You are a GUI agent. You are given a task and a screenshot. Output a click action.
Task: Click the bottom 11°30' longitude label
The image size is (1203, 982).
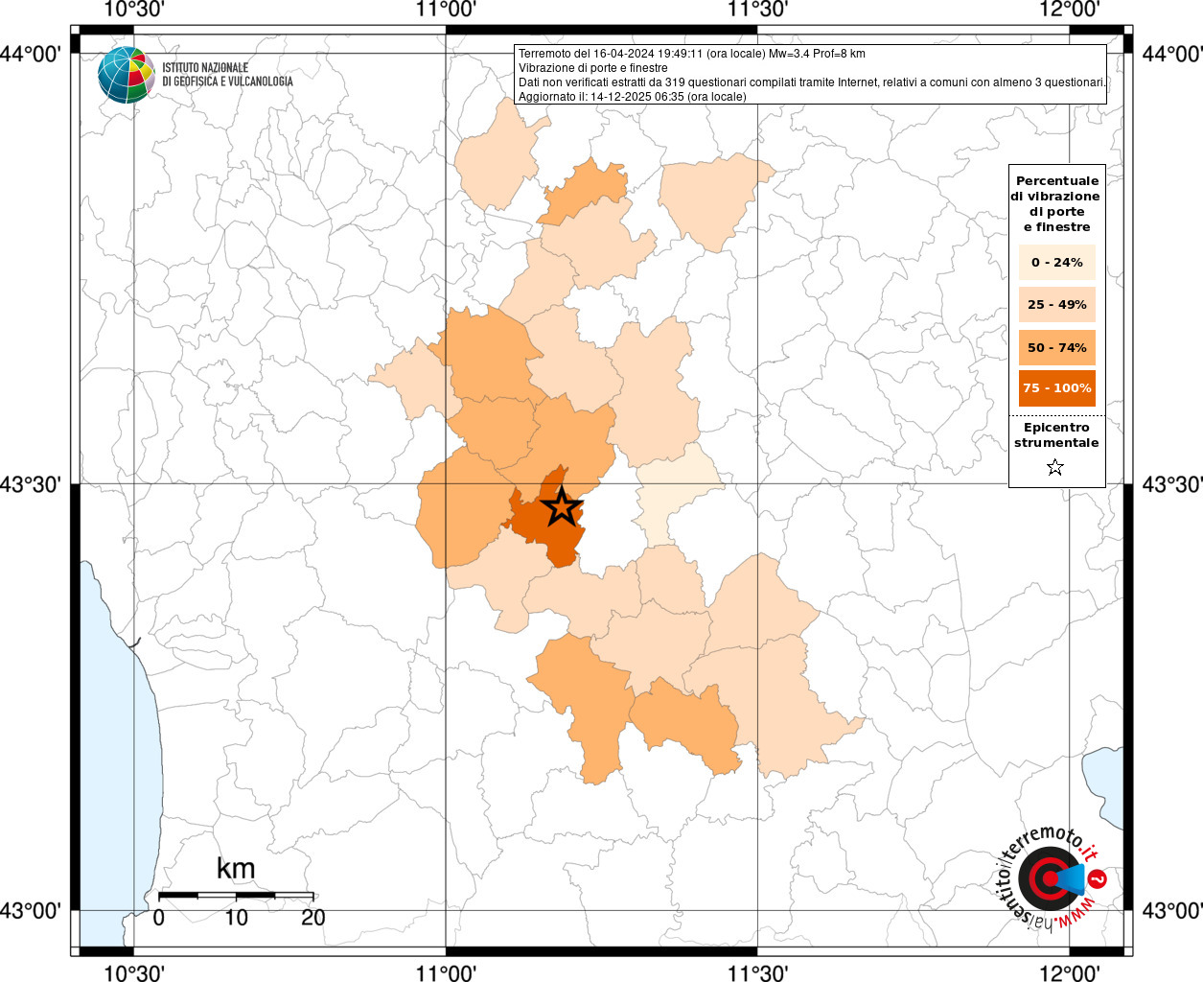(758, 971)
